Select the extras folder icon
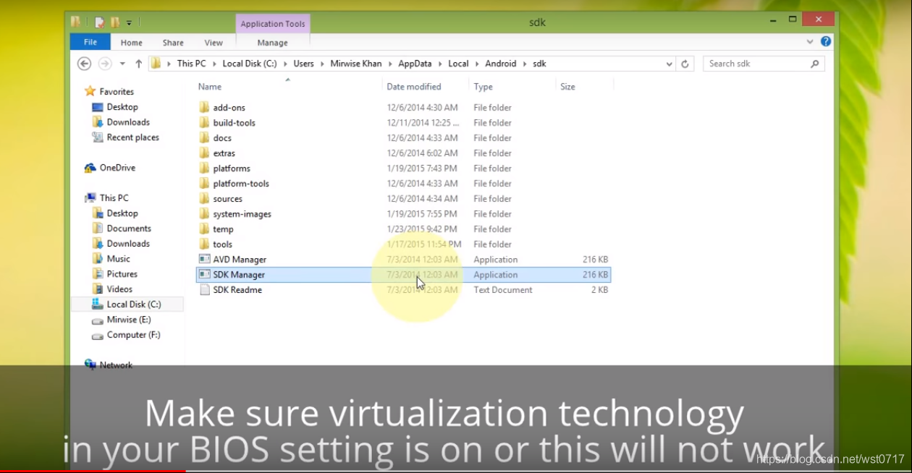This screenshot has width=912, height=473. point(204,153)
